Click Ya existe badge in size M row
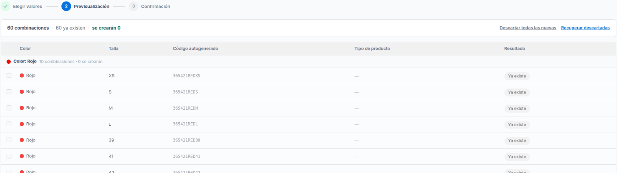Viewport: 617px width, 173px height. (x=517, y=109)
